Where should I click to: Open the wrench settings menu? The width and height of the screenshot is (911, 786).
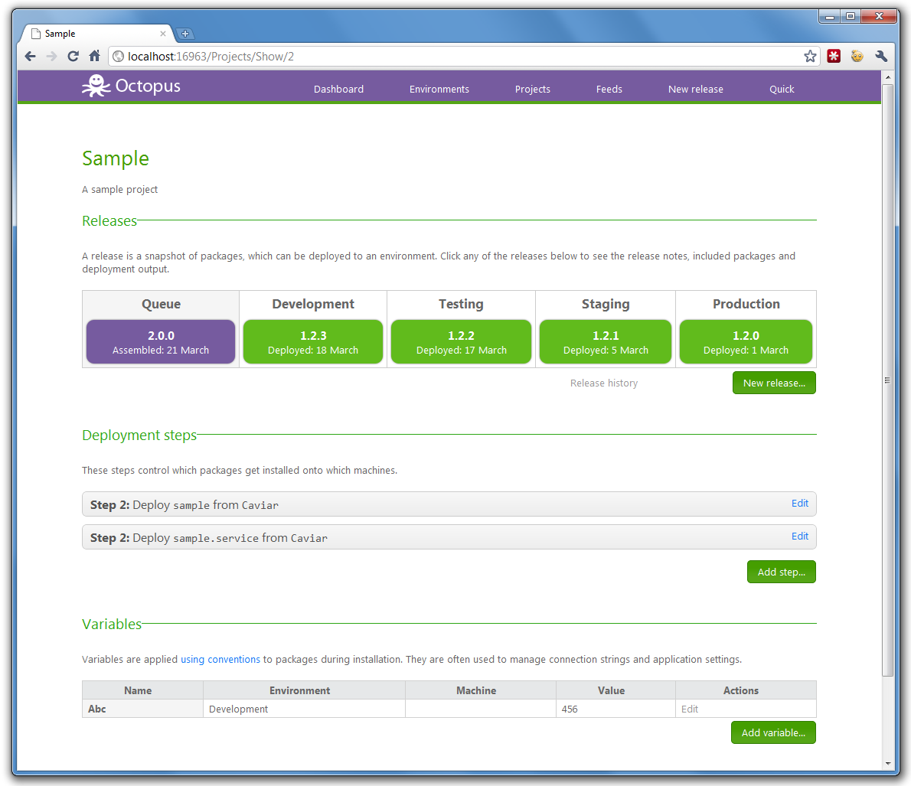[x=881, y=57]
